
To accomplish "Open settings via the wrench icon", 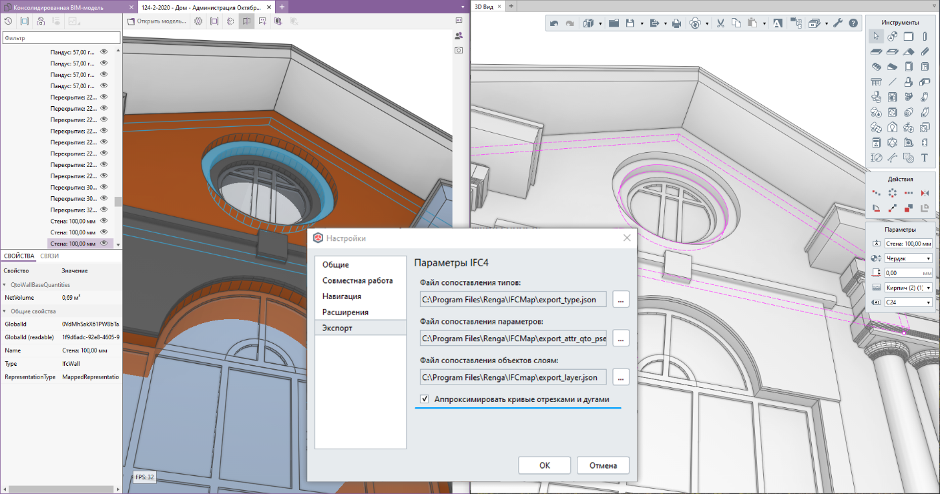I will click(x=839, y=23).
